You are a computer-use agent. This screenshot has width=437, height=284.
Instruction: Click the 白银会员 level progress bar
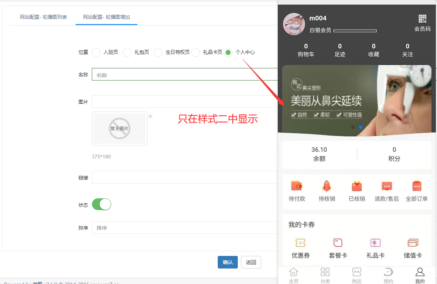pos(355,31)
